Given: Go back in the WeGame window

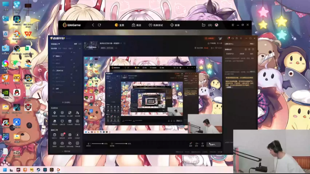Looking at the screenshot, I should pos(93,25).
